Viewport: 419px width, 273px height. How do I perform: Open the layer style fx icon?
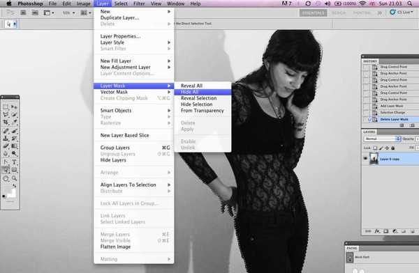pyautogui.click(x=377, y=231)
